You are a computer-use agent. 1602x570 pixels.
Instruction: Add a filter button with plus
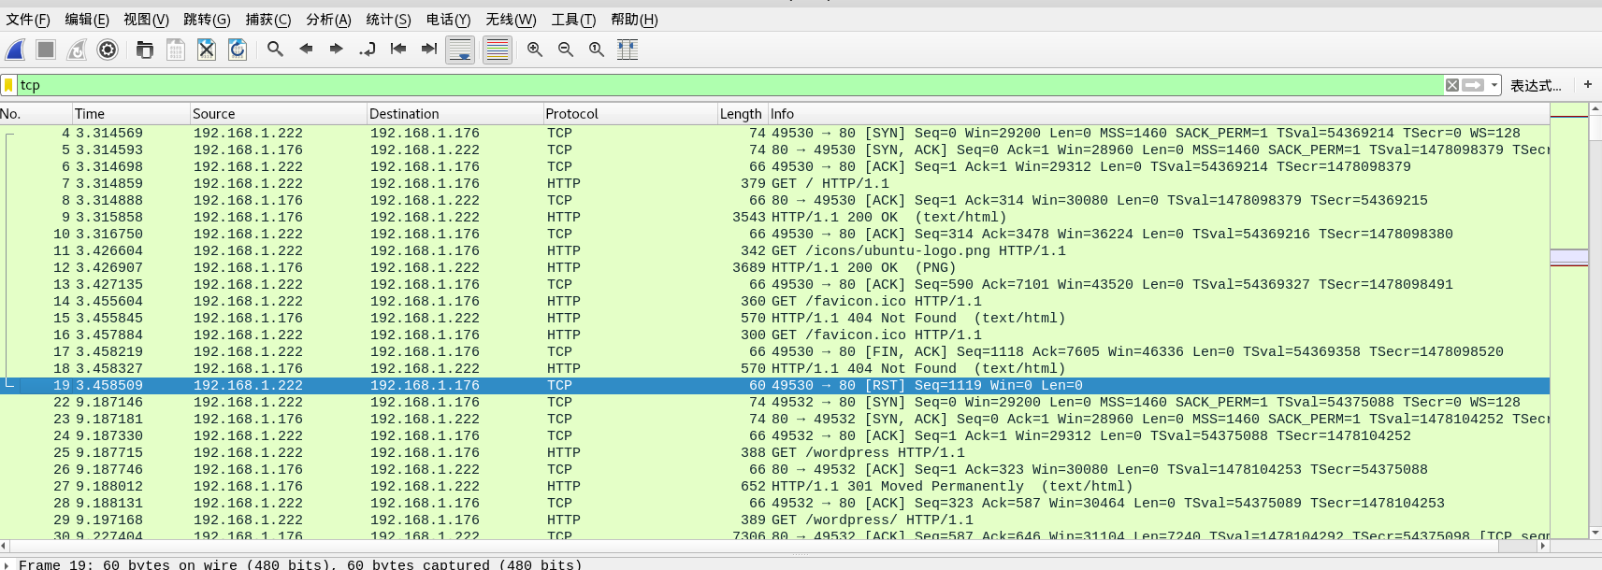(1588, 84)
